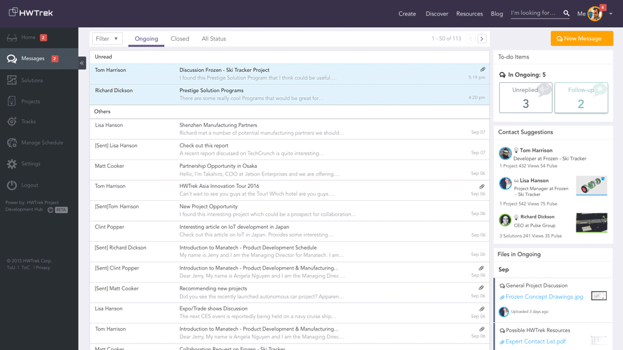Go to next page of messages
This screenshot has width=623, height=350.
tap(482, 39)
